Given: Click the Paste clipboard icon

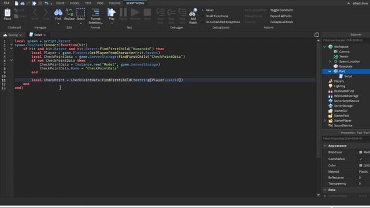Looking at the screenshot, I should (x=8, y=12).
